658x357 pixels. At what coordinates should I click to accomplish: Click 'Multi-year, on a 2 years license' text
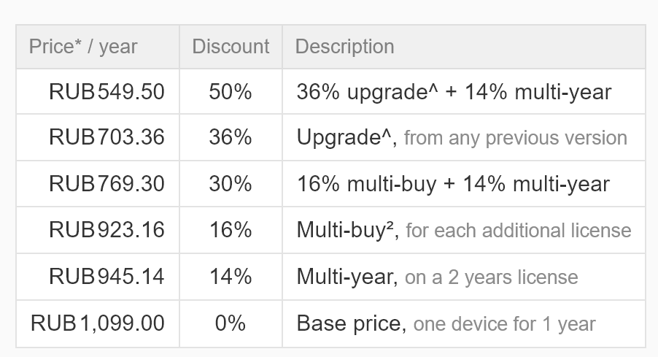click(437, 277)
